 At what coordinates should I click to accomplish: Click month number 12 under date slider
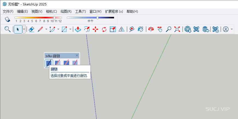60,21
